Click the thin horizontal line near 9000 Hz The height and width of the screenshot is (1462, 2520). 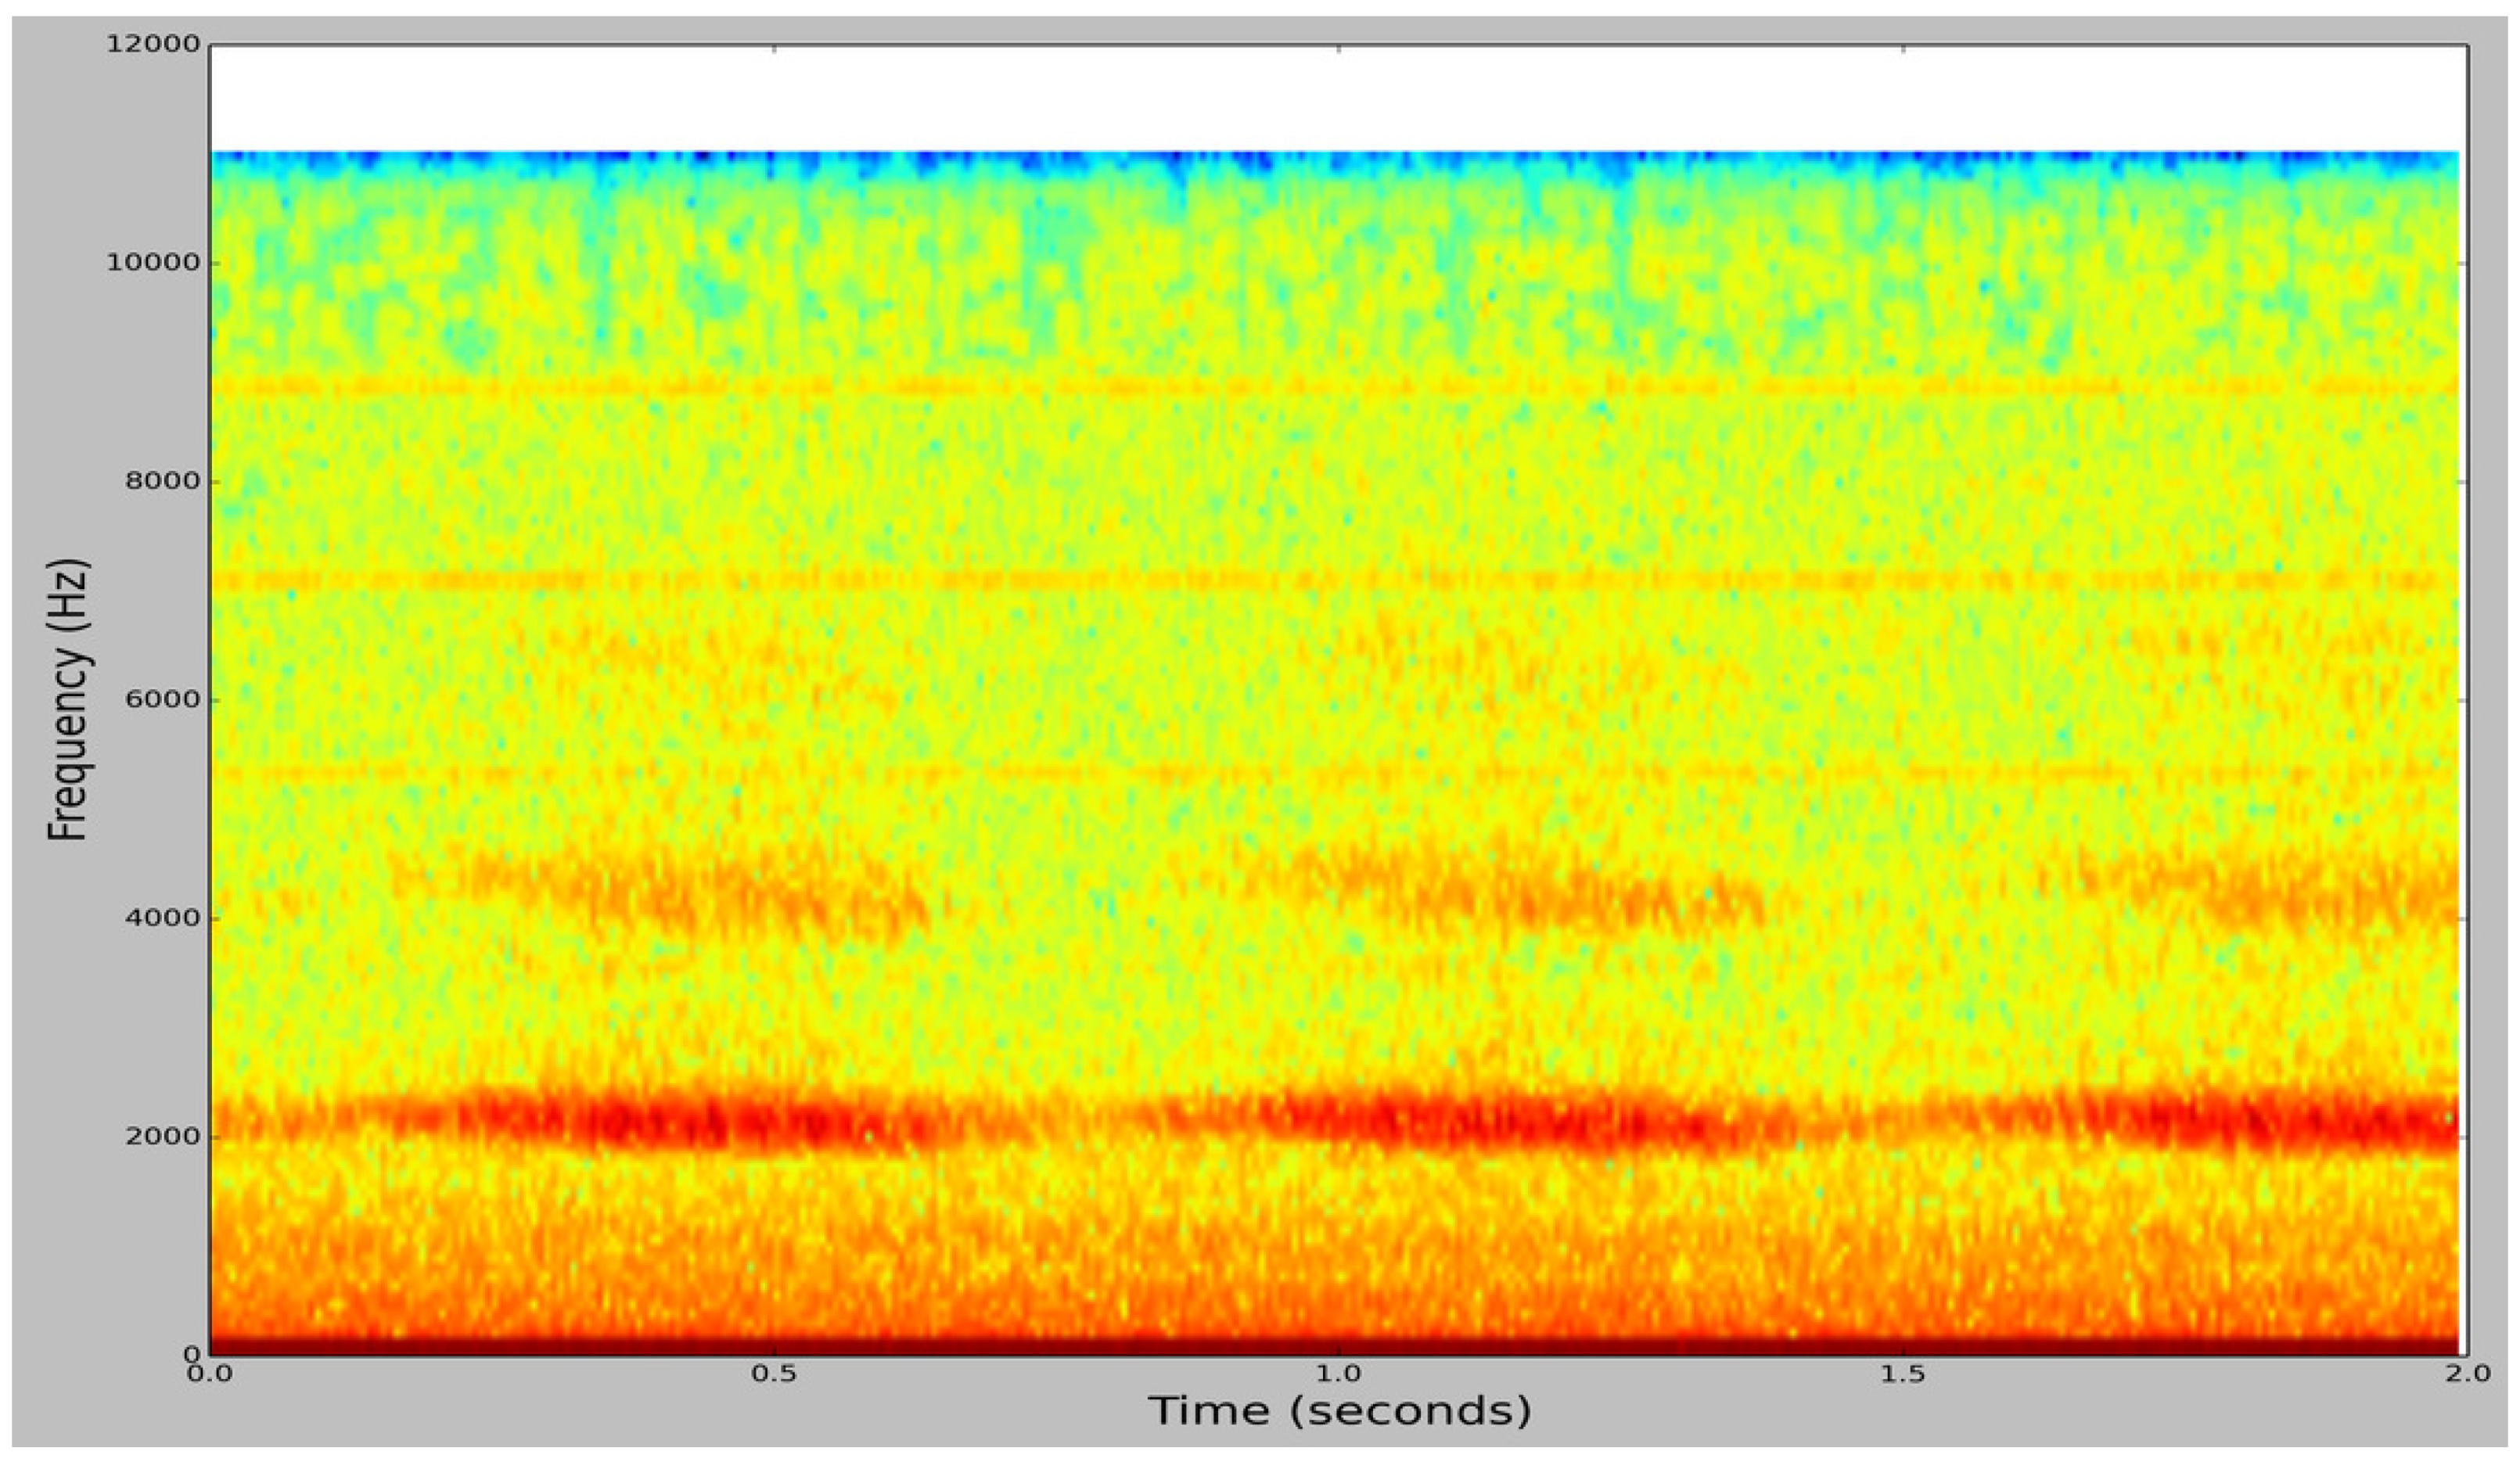(1335, 386)
